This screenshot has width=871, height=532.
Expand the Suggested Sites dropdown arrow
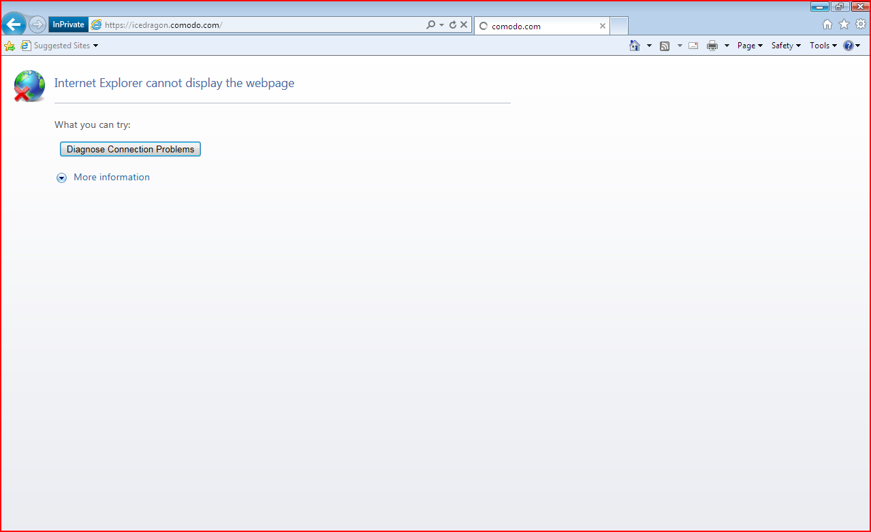[x=95, y=46]
